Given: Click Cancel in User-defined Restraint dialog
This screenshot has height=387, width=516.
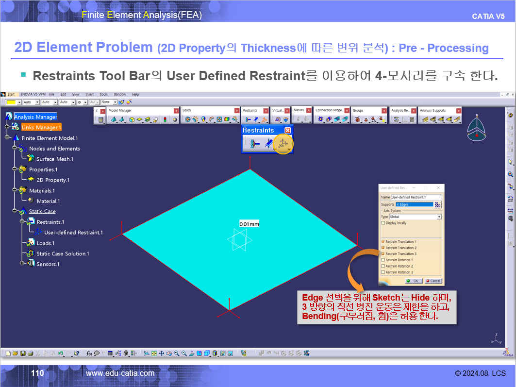Looking at the screenshot, I should click(x=433, y=281).
